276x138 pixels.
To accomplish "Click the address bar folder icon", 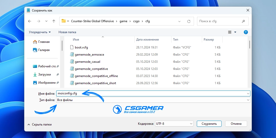I will pos(64,21).
